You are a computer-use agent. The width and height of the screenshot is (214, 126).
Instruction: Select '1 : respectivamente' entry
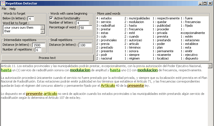pyautogui.click(x=166, y=18)
